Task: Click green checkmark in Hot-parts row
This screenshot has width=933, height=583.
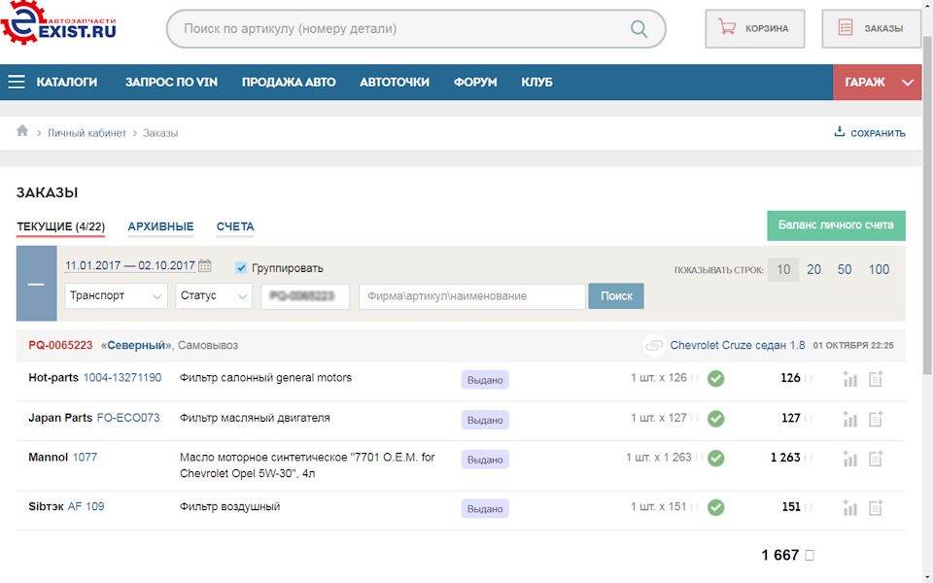Action: click(x=716, y=378)
